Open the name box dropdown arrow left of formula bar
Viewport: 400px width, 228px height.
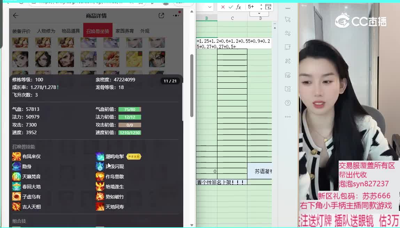click(210, 7)
